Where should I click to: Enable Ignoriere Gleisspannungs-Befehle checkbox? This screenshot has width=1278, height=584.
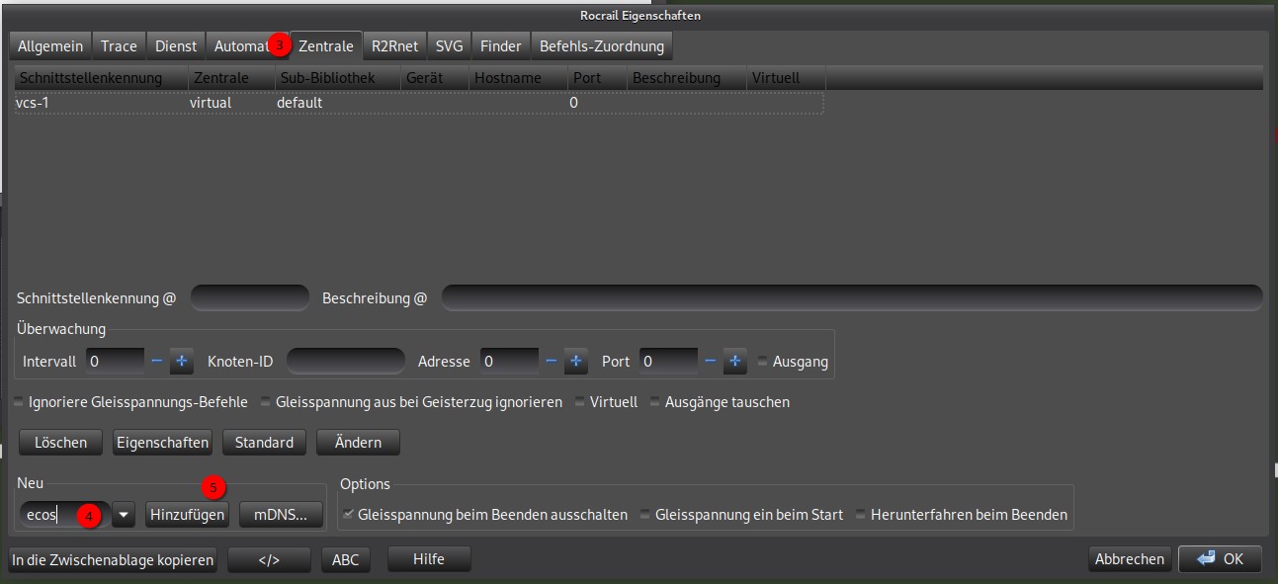coord(19,402)
